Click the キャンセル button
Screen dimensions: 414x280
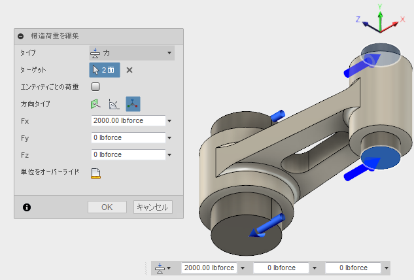point(152,207)
